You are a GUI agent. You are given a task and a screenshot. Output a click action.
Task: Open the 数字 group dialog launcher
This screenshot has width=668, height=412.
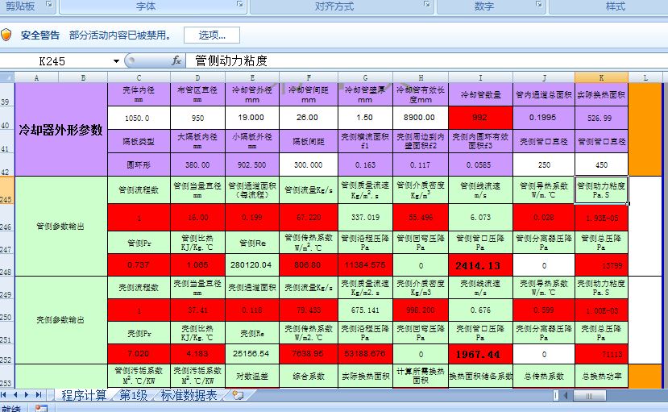click(x=539, y=4)
